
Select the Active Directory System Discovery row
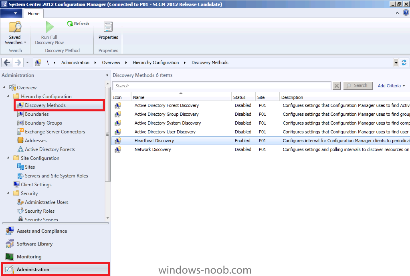[261, 123]
